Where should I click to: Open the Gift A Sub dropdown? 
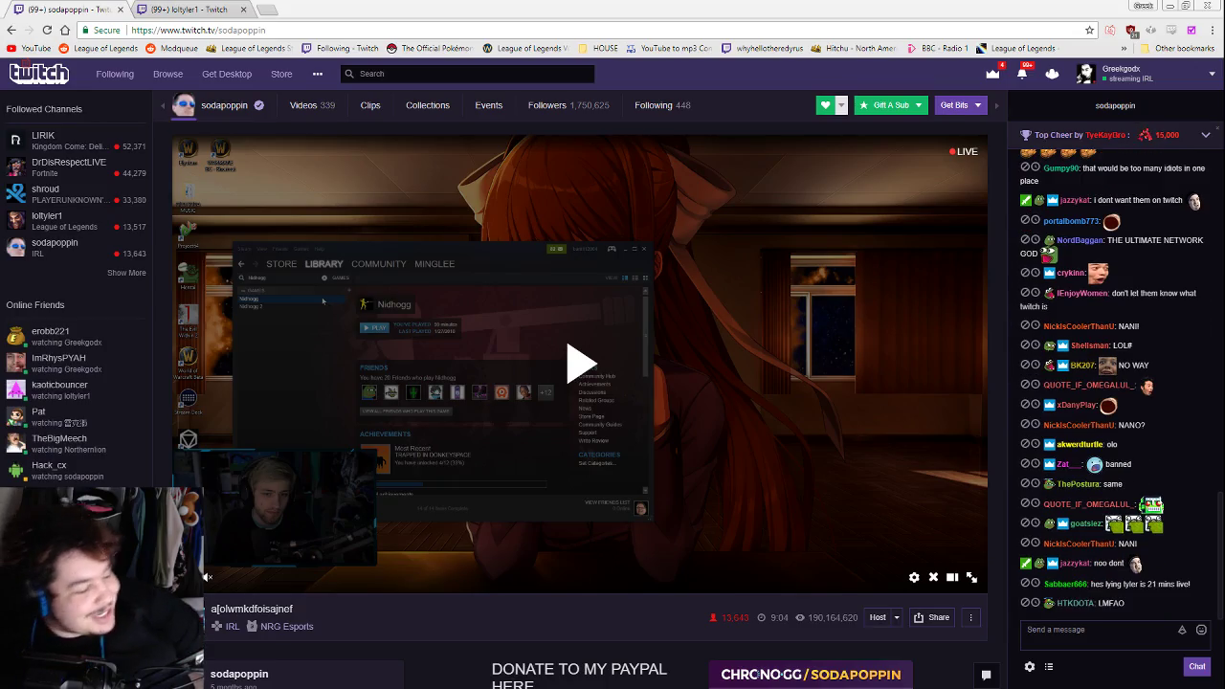click(x=890, y=105)
